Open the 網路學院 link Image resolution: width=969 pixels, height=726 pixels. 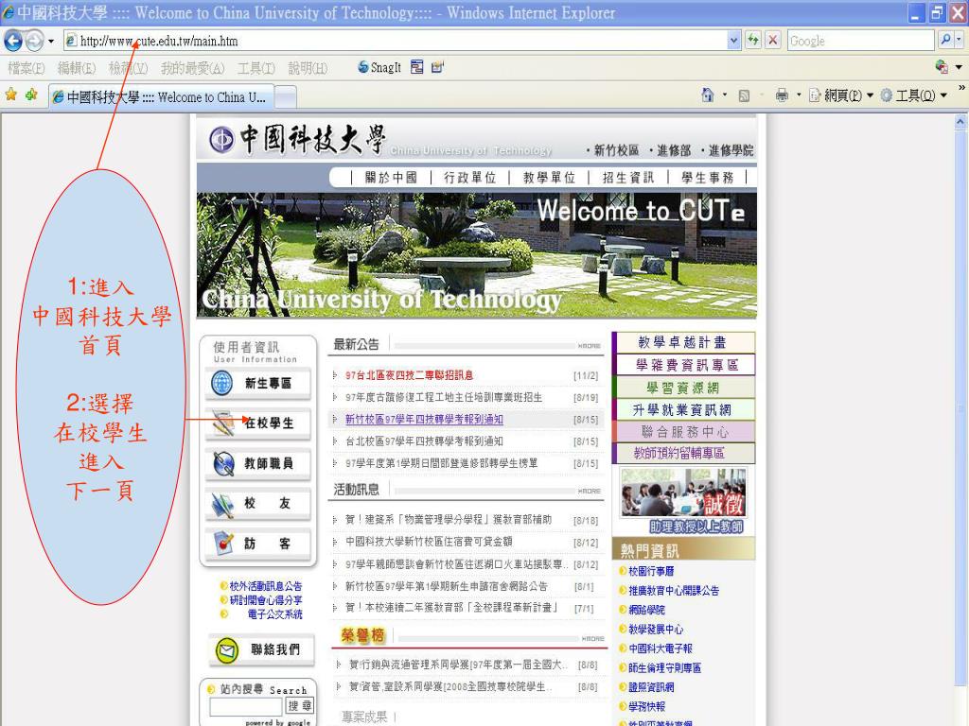point(646,610)
